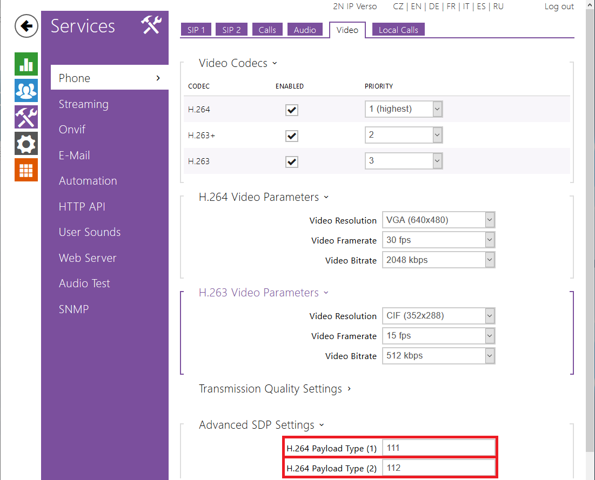
Task: Open Streaming in the sidebar menu
Action: point(83,104)
